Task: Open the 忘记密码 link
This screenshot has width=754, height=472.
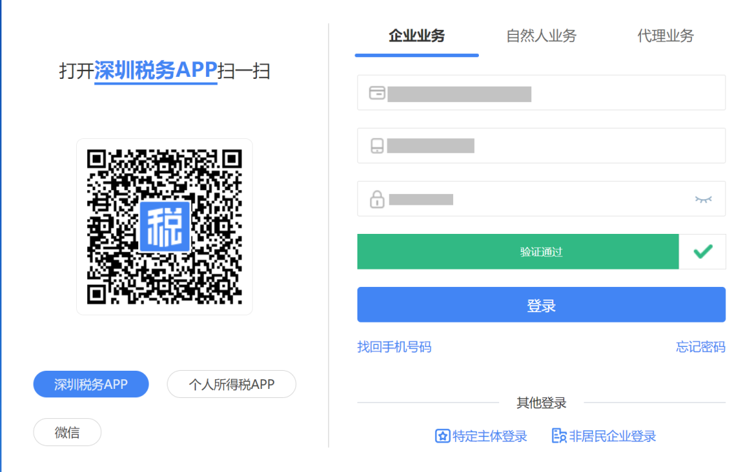Action: (700, 347)
